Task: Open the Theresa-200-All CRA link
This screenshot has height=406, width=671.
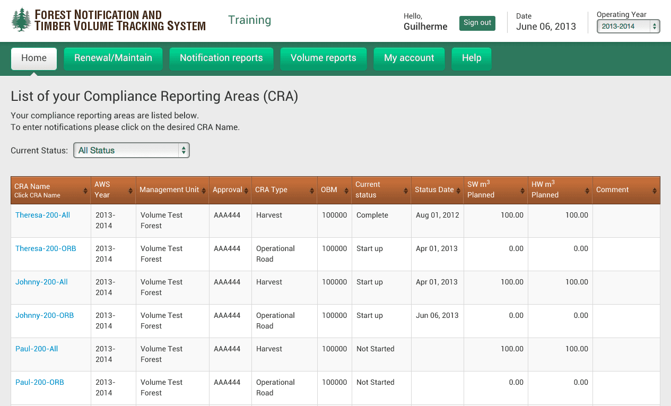Action: coord(42,215)
